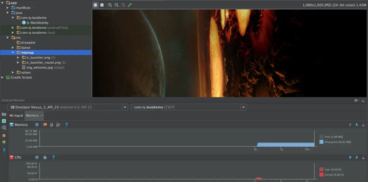
Task: Dump the Java heap in Memory monitor
Action: (x=52, y=125)
